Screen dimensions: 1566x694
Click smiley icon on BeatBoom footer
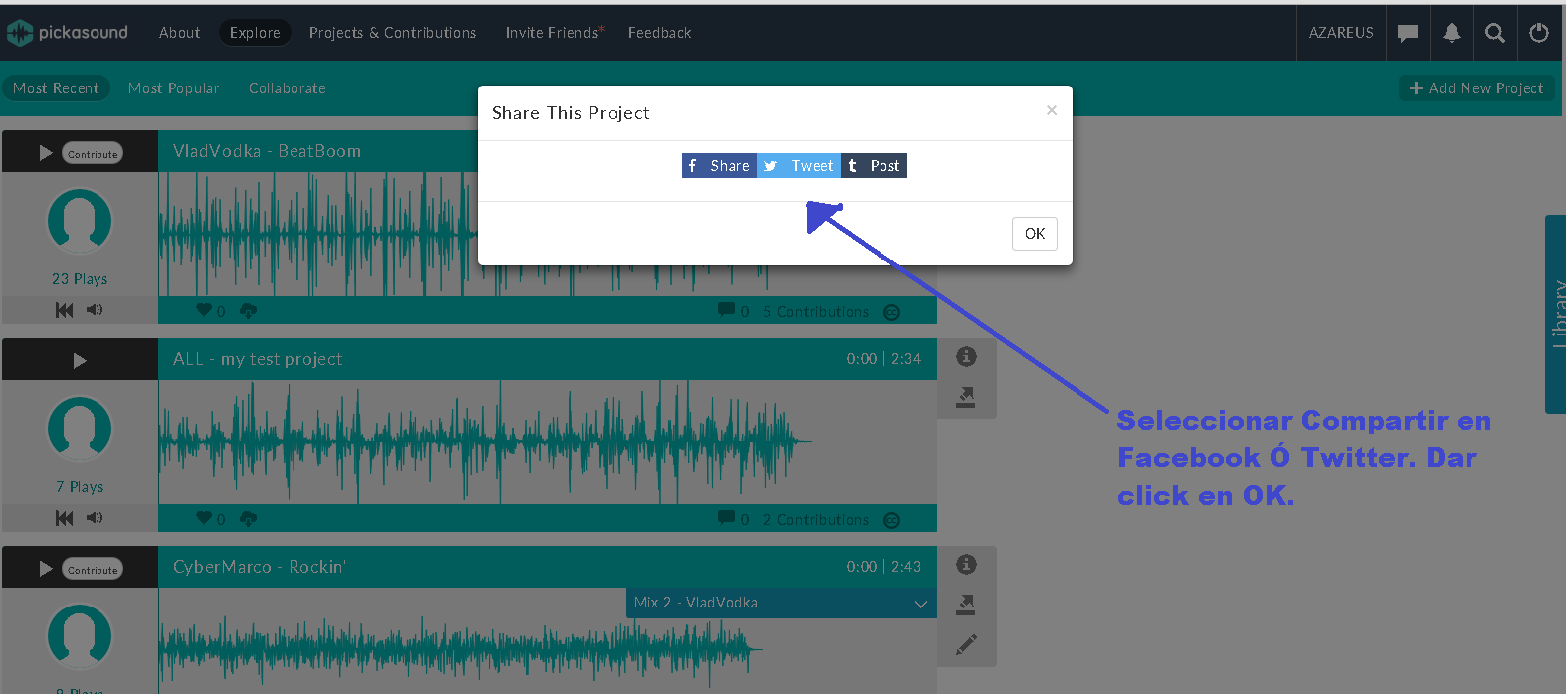pyautogui.click(x=892, y=312)
